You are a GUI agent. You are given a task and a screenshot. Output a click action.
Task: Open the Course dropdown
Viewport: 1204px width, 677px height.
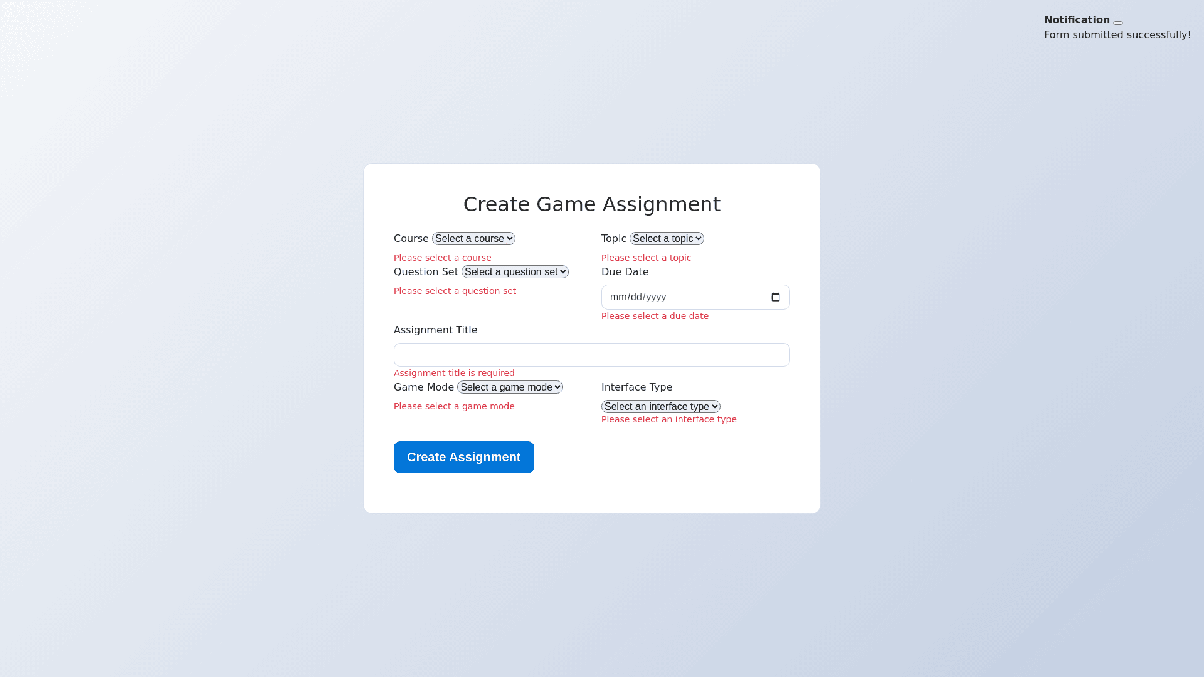[x=473, y=239]
